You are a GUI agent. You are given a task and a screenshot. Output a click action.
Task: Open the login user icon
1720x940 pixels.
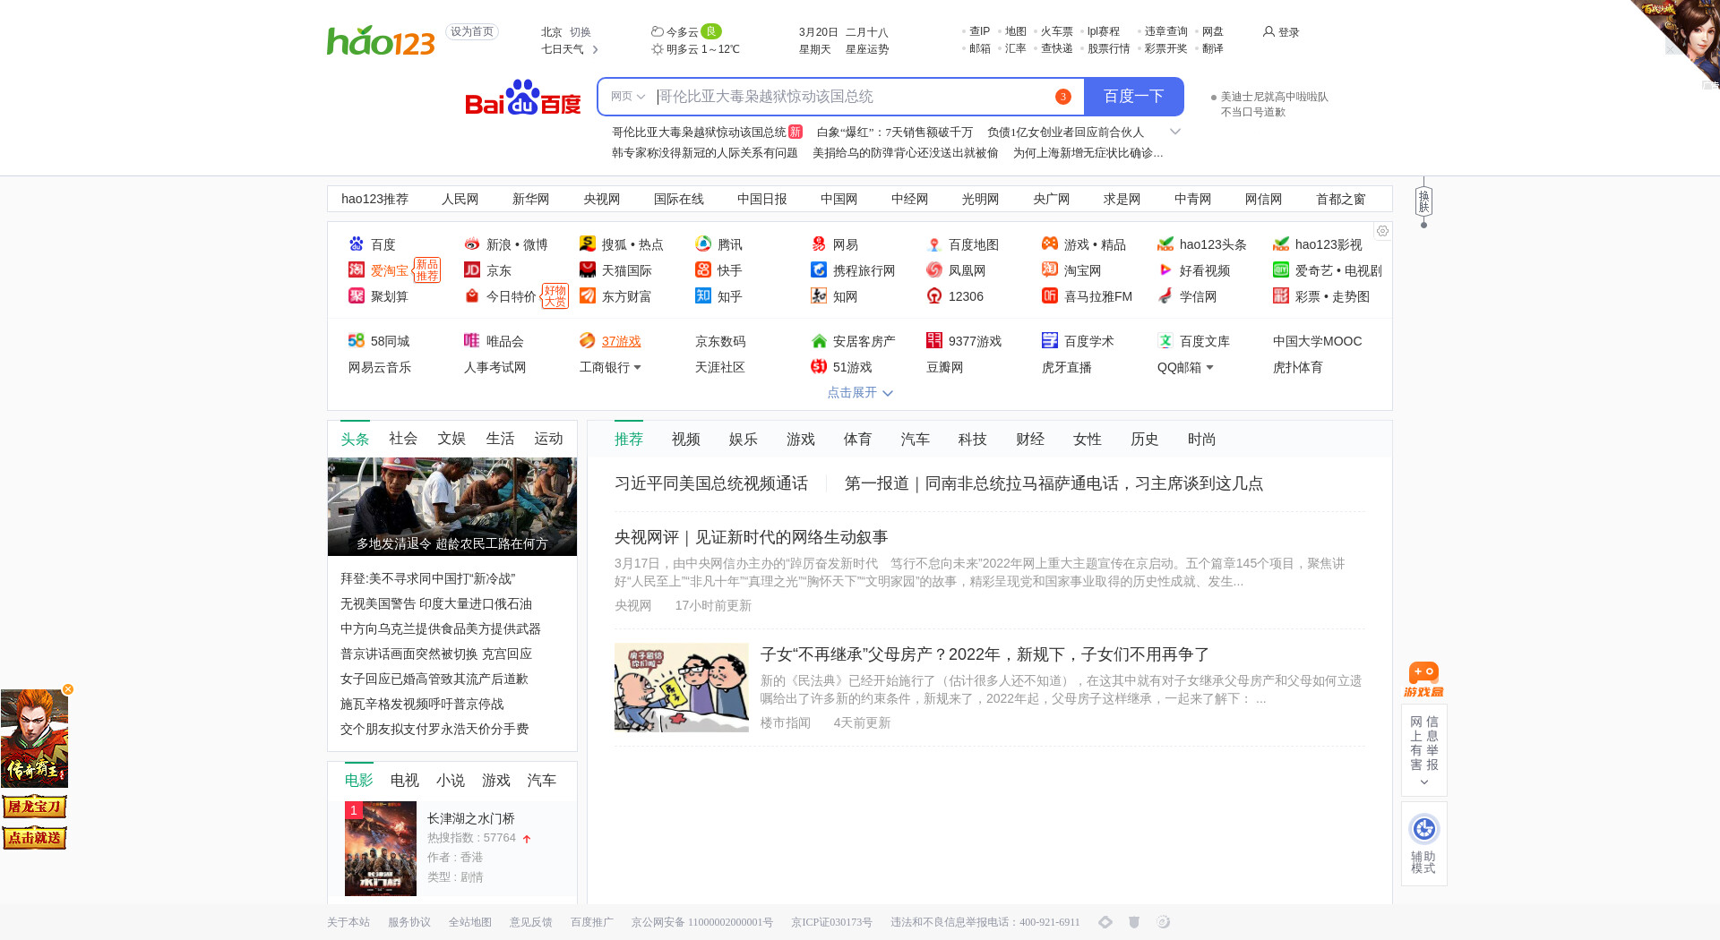pos(1268,31)
